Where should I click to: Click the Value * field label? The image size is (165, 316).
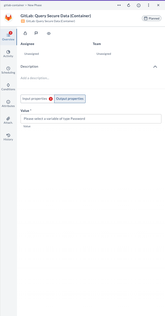point(26,111)
